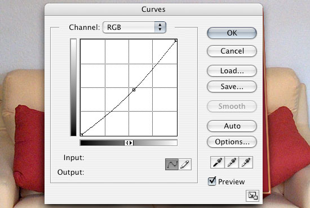Toggle the Preview checkbox
Screen dimensions: 310x208
click(212, 181)
